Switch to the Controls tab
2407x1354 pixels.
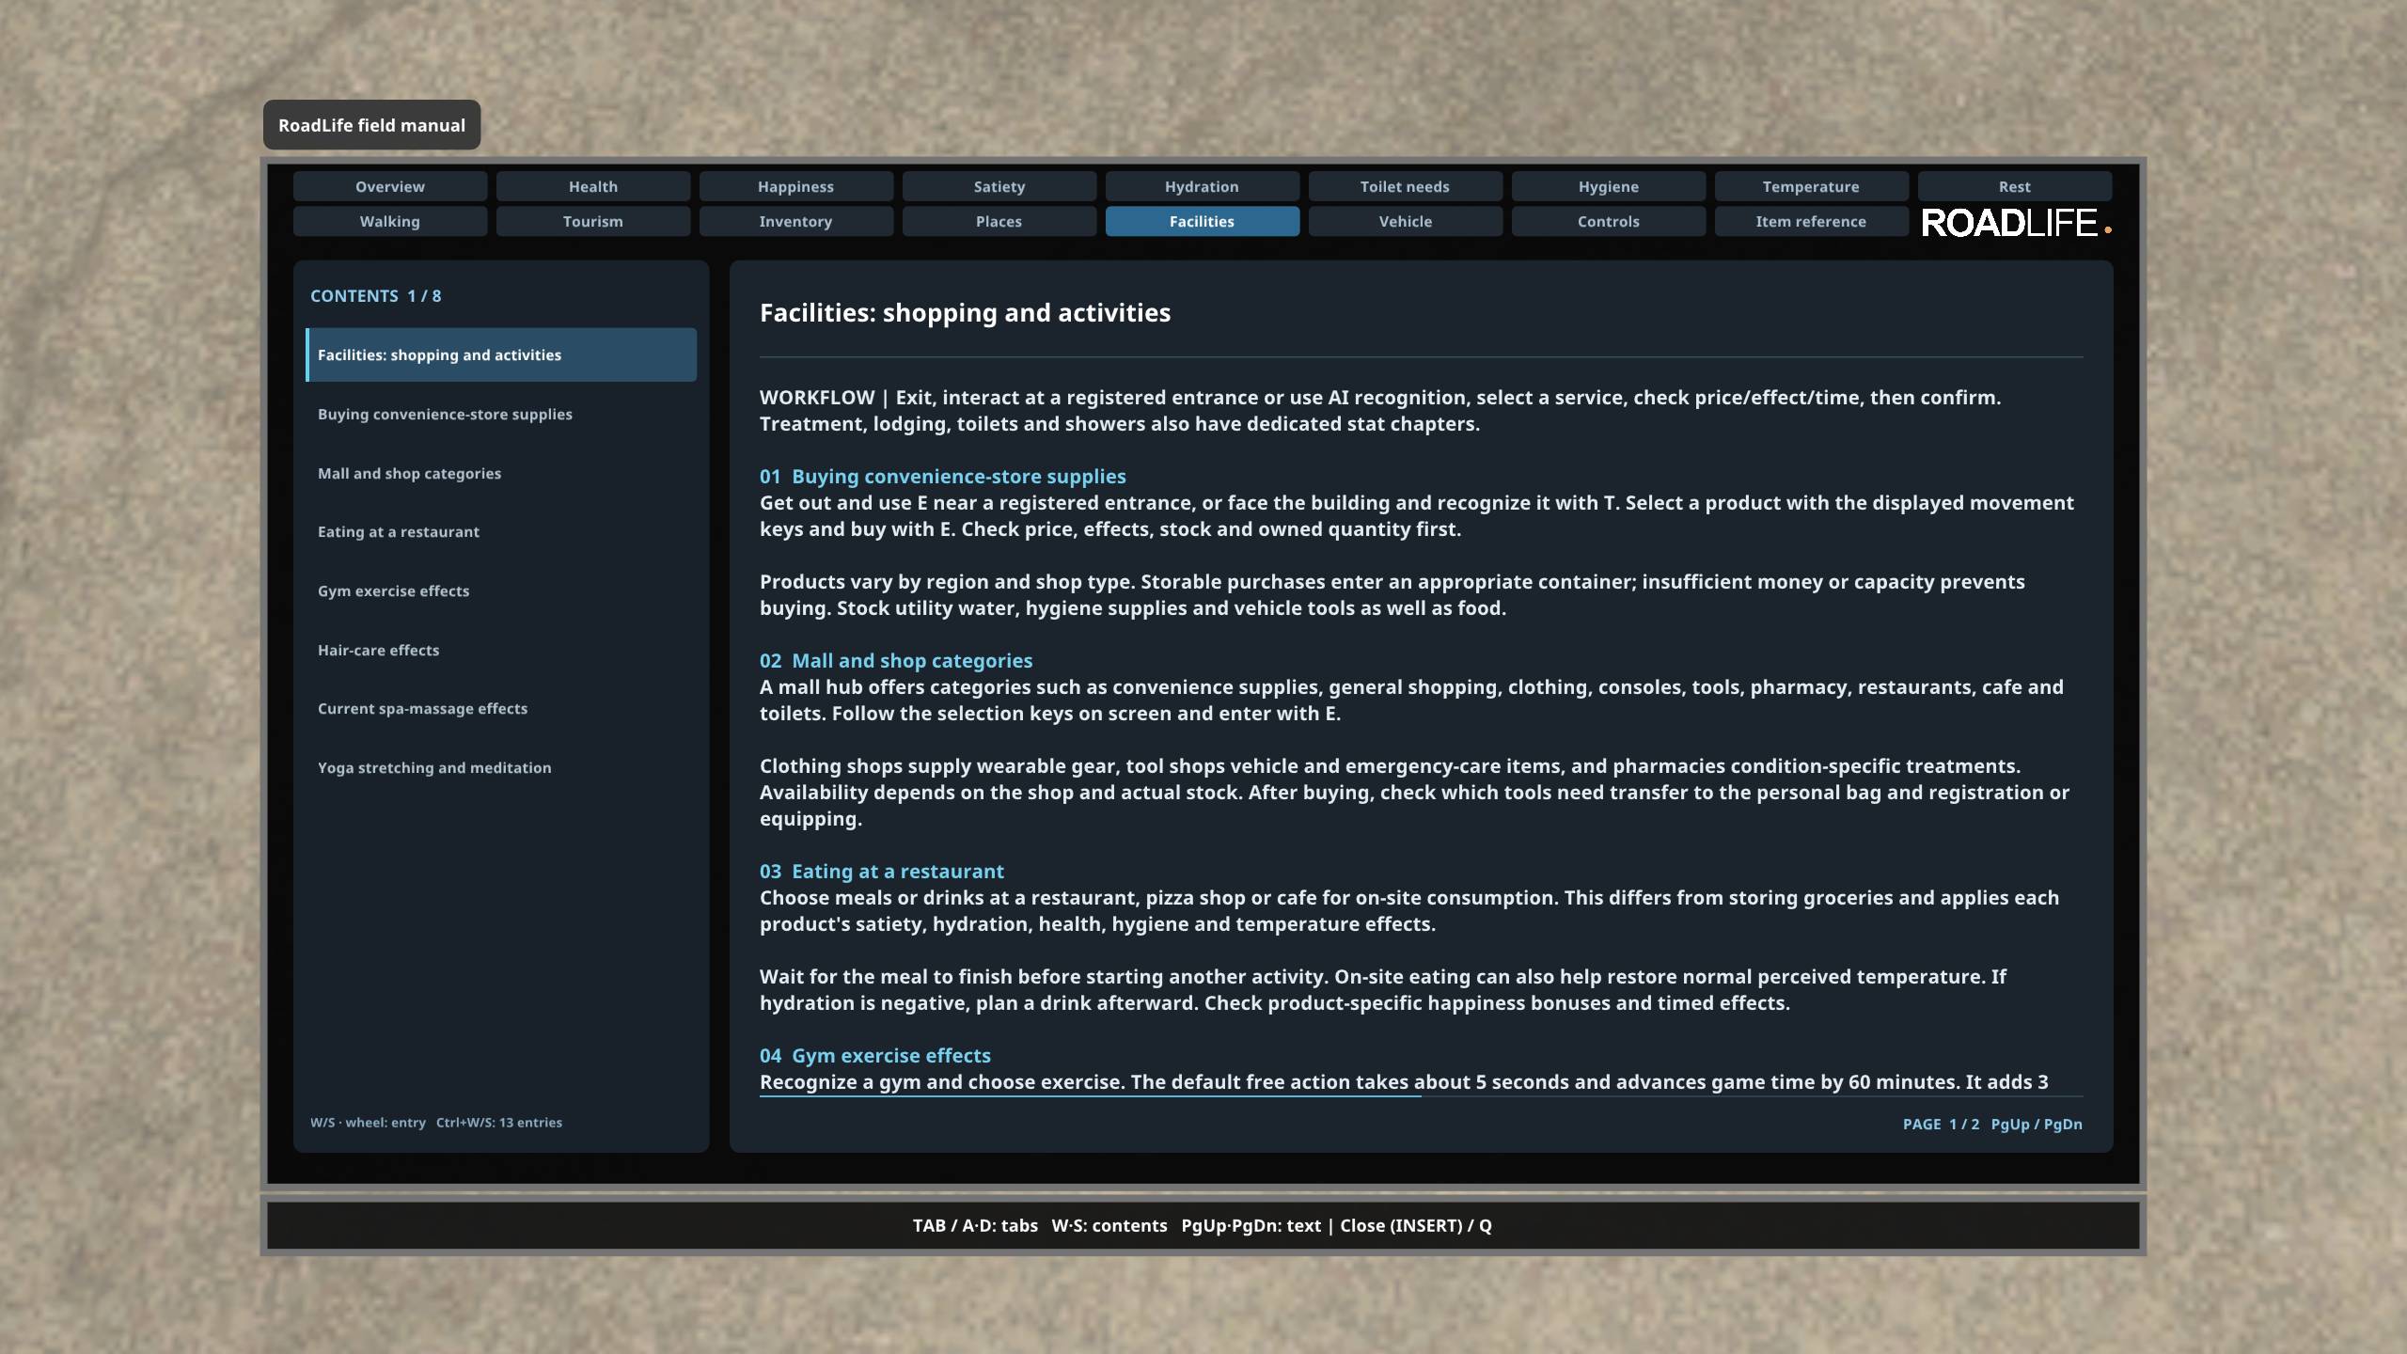(1609, 221)
